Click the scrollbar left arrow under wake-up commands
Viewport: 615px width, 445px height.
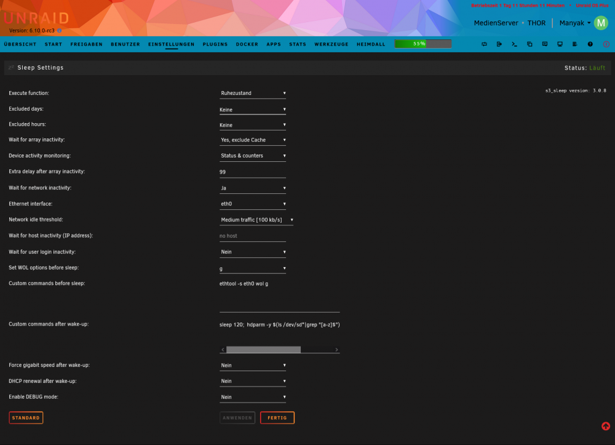[223, 350]
